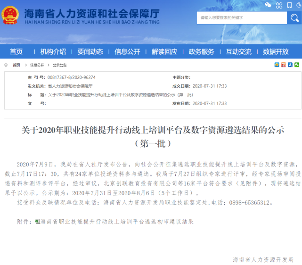Open 政务服务 navigation item

[202, 52]
